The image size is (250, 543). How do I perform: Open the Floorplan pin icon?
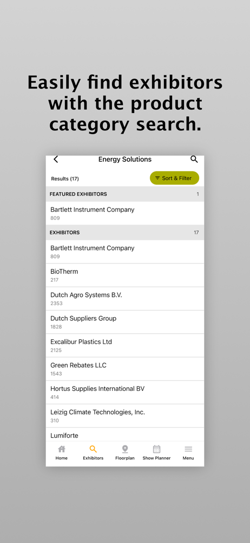click(125, 449)
